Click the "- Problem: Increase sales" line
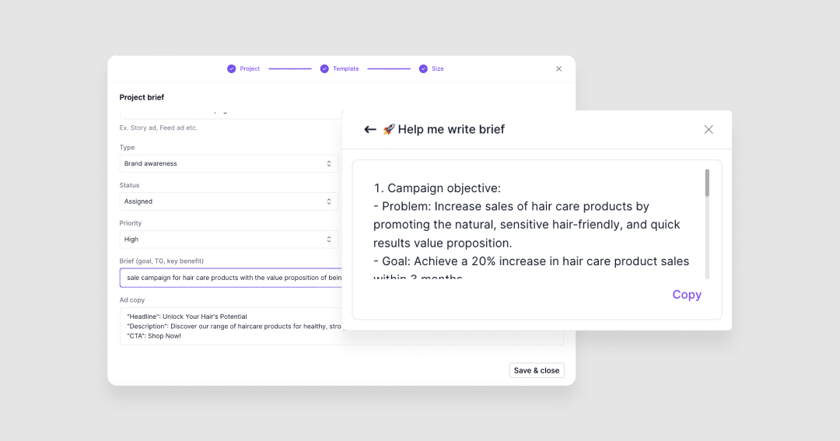The image size is (840, 441). pyautogui.click(x=511, y=206)
